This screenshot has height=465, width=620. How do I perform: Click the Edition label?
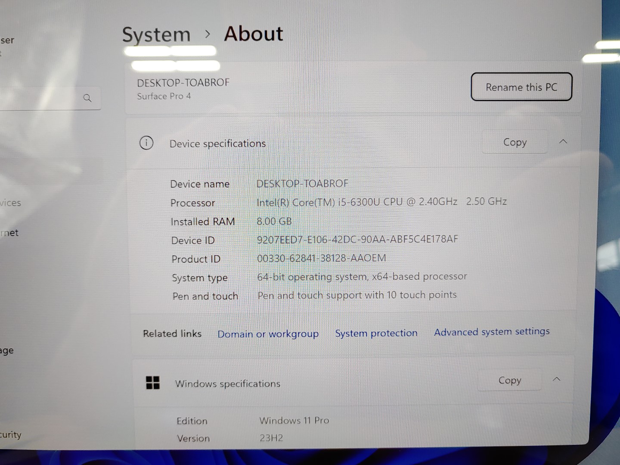click(192, 421)
